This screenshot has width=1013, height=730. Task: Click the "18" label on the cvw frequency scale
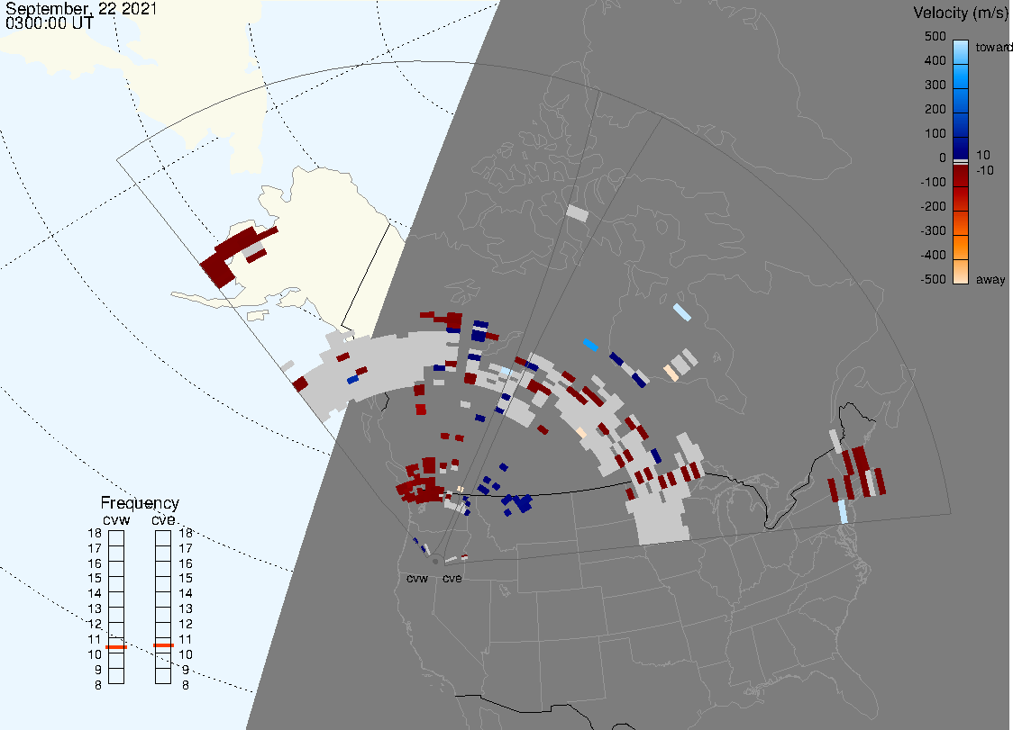[95, 533]
